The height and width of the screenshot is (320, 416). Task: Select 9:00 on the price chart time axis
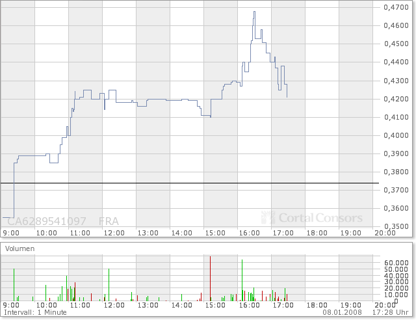[11, 233]
